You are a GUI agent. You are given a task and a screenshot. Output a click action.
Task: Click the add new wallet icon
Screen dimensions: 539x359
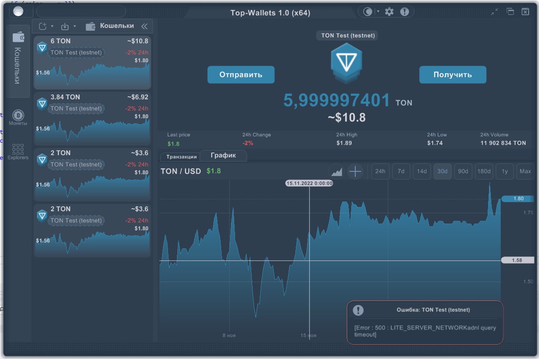[x=43, y=26]
